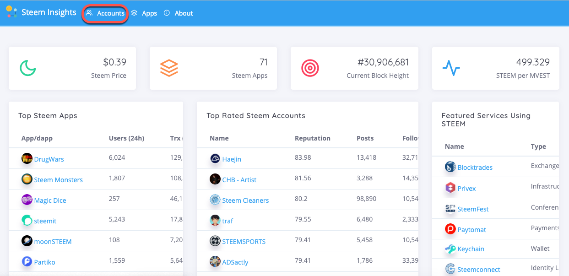Open the CHB - Artist account link
Screen dimensions: 569x276
239,180
